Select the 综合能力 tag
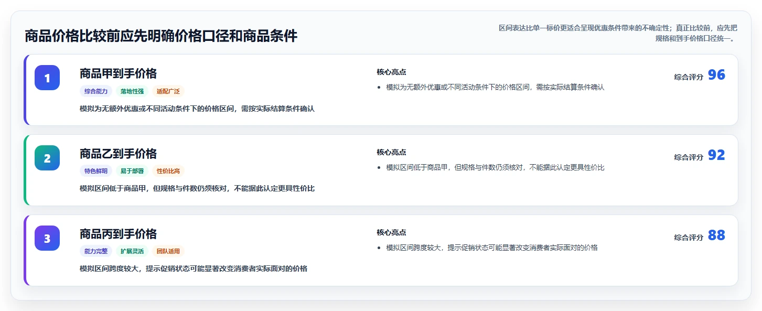 (x=96, y=91)
